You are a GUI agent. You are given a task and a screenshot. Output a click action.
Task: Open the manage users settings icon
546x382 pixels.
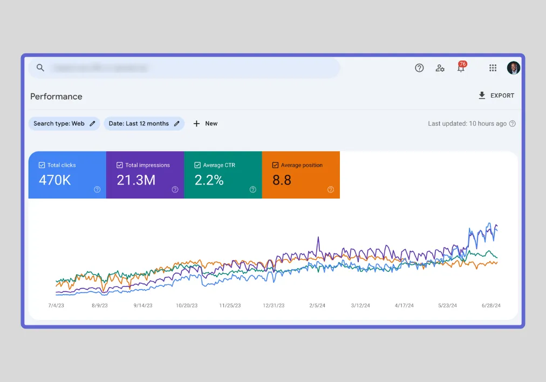tap(440, 68)
